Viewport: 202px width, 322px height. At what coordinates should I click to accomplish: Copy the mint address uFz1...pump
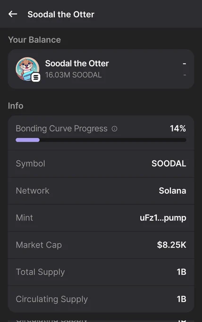163,218
